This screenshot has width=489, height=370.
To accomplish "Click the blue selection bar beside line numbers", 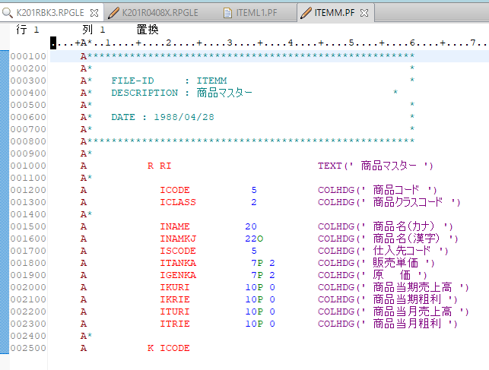I will click(x=5, y=202).
